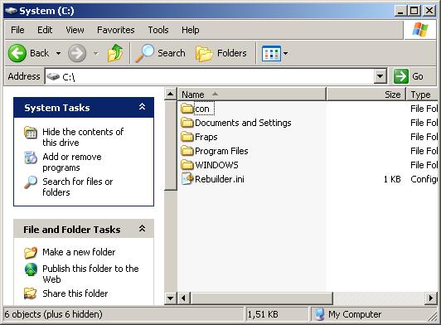Select the con folder icon

coord(187,109)
